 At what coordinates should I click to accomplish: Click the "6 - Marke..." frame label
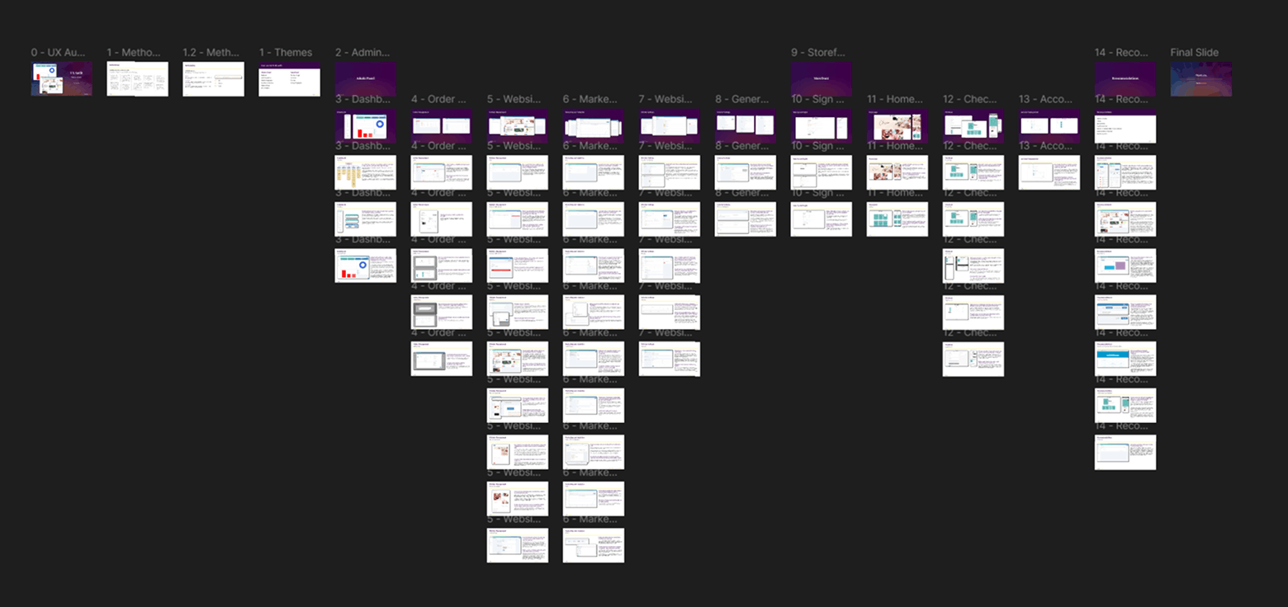pyautogui.click(x=589, y=99)
